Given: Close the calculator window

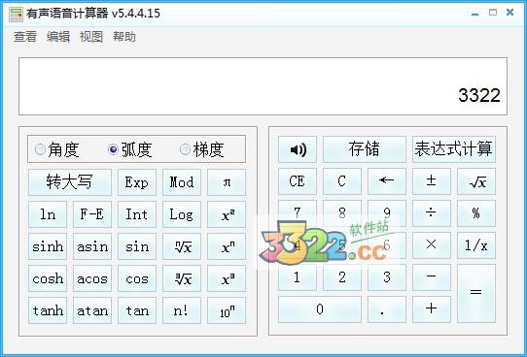Looking at the screenshot, I should [509, 13].
